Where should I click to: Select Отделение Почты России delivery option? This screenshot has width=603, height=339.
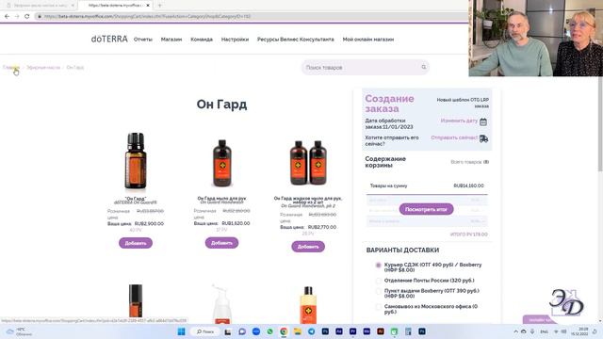point(379,281)
